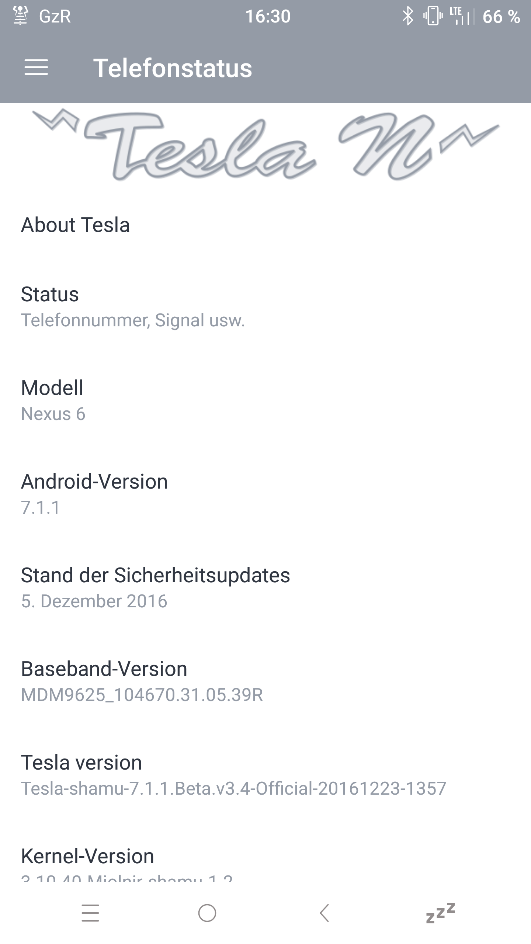
Task: Tap the Tesla N logo banner
Action: 265,146
